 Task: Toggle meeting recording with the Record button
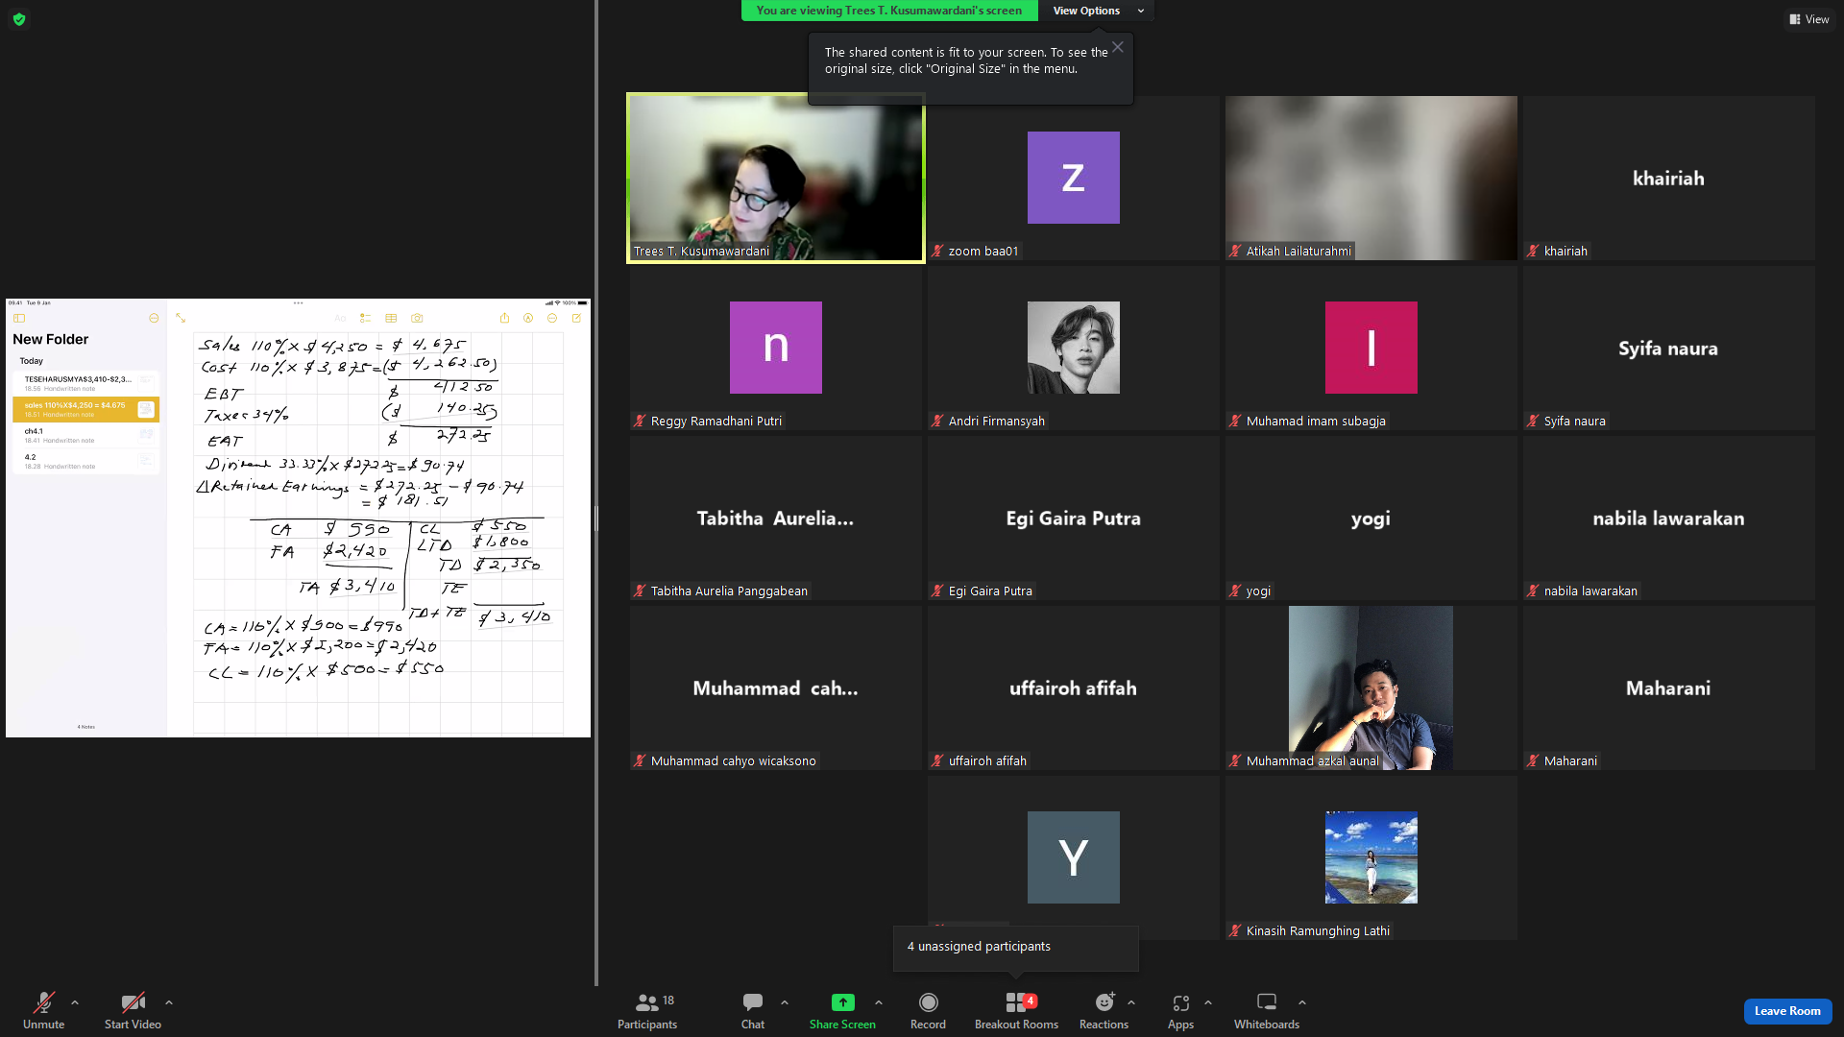click(x=928, y=1011)
